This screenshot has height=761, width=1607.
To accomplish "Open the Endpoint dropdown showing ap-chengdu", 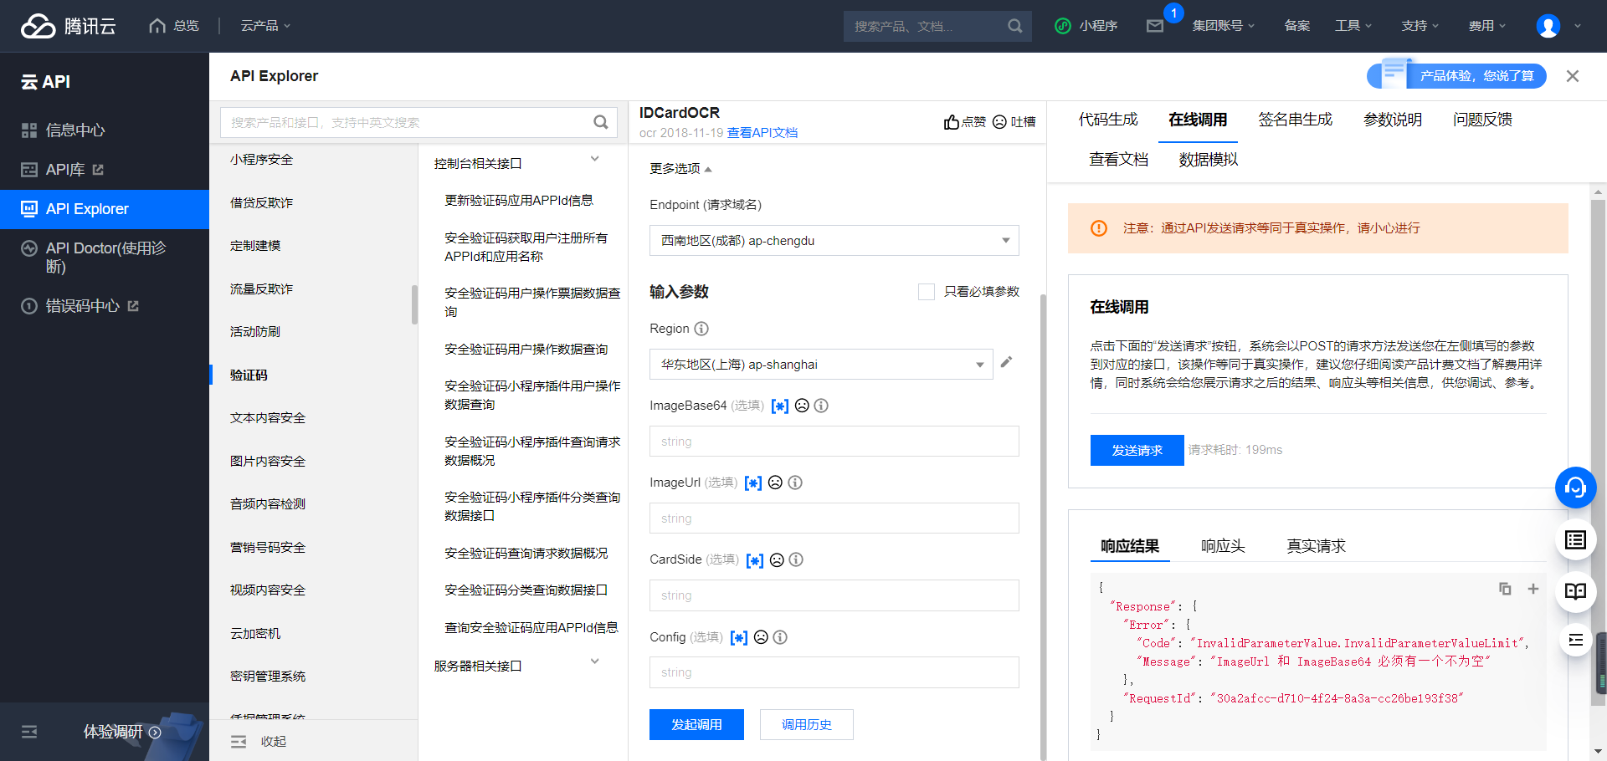I will click(x=834, y=240).
